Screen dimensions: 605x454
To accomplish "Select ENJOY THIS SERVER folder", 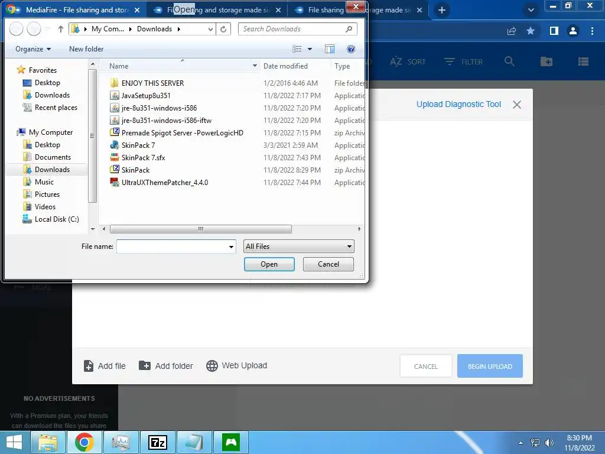I will tap(153, 83).
